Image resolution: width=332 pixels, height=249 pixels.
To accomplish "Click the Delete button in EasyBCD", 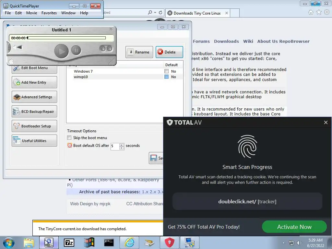I will tap(169, 52).
